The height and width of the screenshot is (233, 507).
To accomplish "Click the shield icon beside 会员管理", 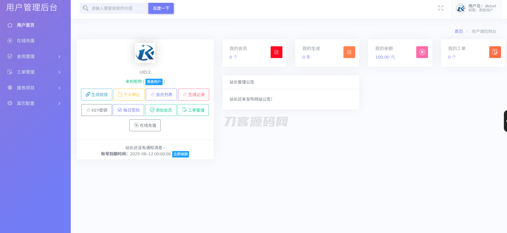I will 10,56.
